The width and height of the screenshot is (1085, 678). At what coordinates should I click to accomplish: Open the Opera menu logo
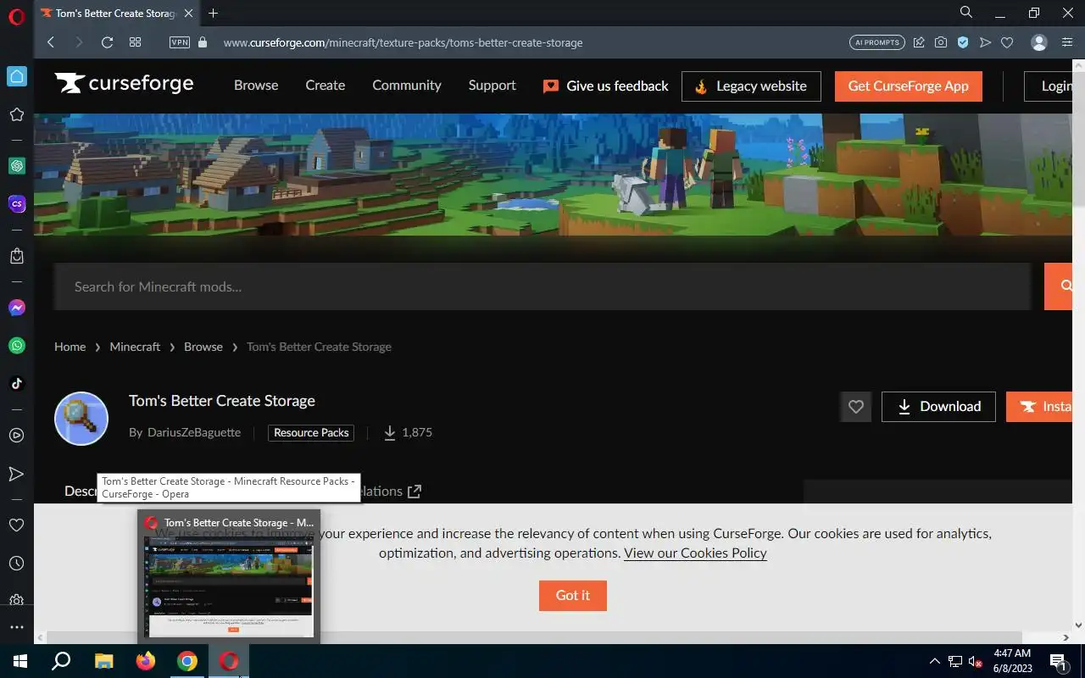coord(16,17)
